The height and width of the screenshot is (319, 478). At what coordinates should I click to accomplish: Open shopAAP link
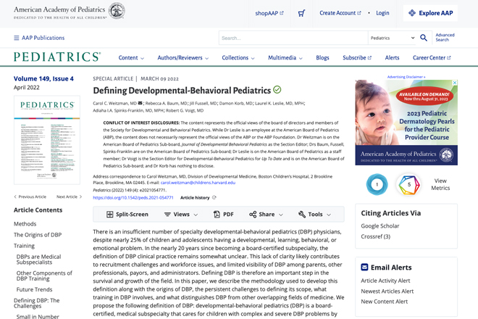tap(269, 13)
